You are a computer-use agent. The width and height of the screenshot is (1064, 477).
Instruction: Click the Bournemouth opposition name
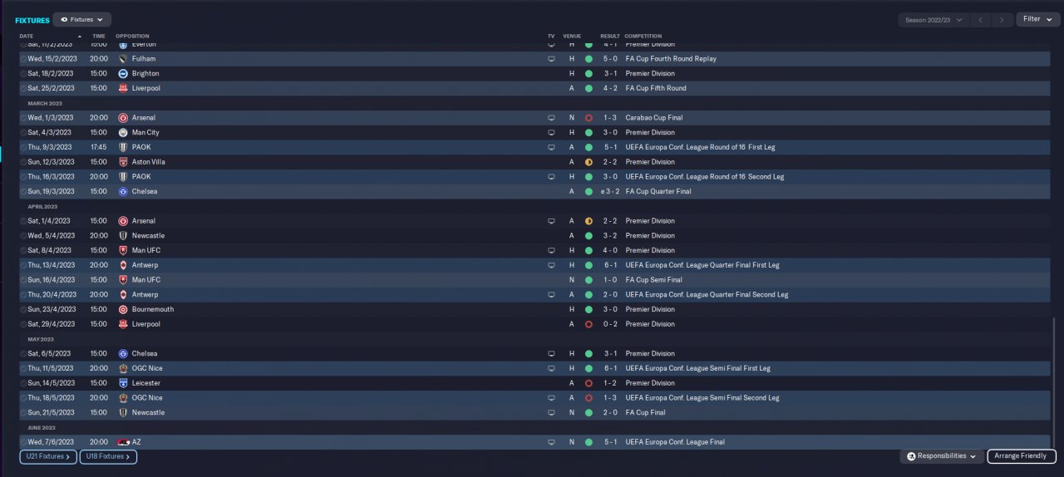[x=153, y=309]
